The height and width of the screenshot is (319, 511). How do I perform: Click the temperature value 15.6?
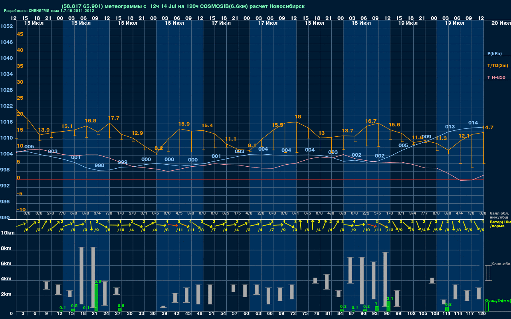(394, 125)
